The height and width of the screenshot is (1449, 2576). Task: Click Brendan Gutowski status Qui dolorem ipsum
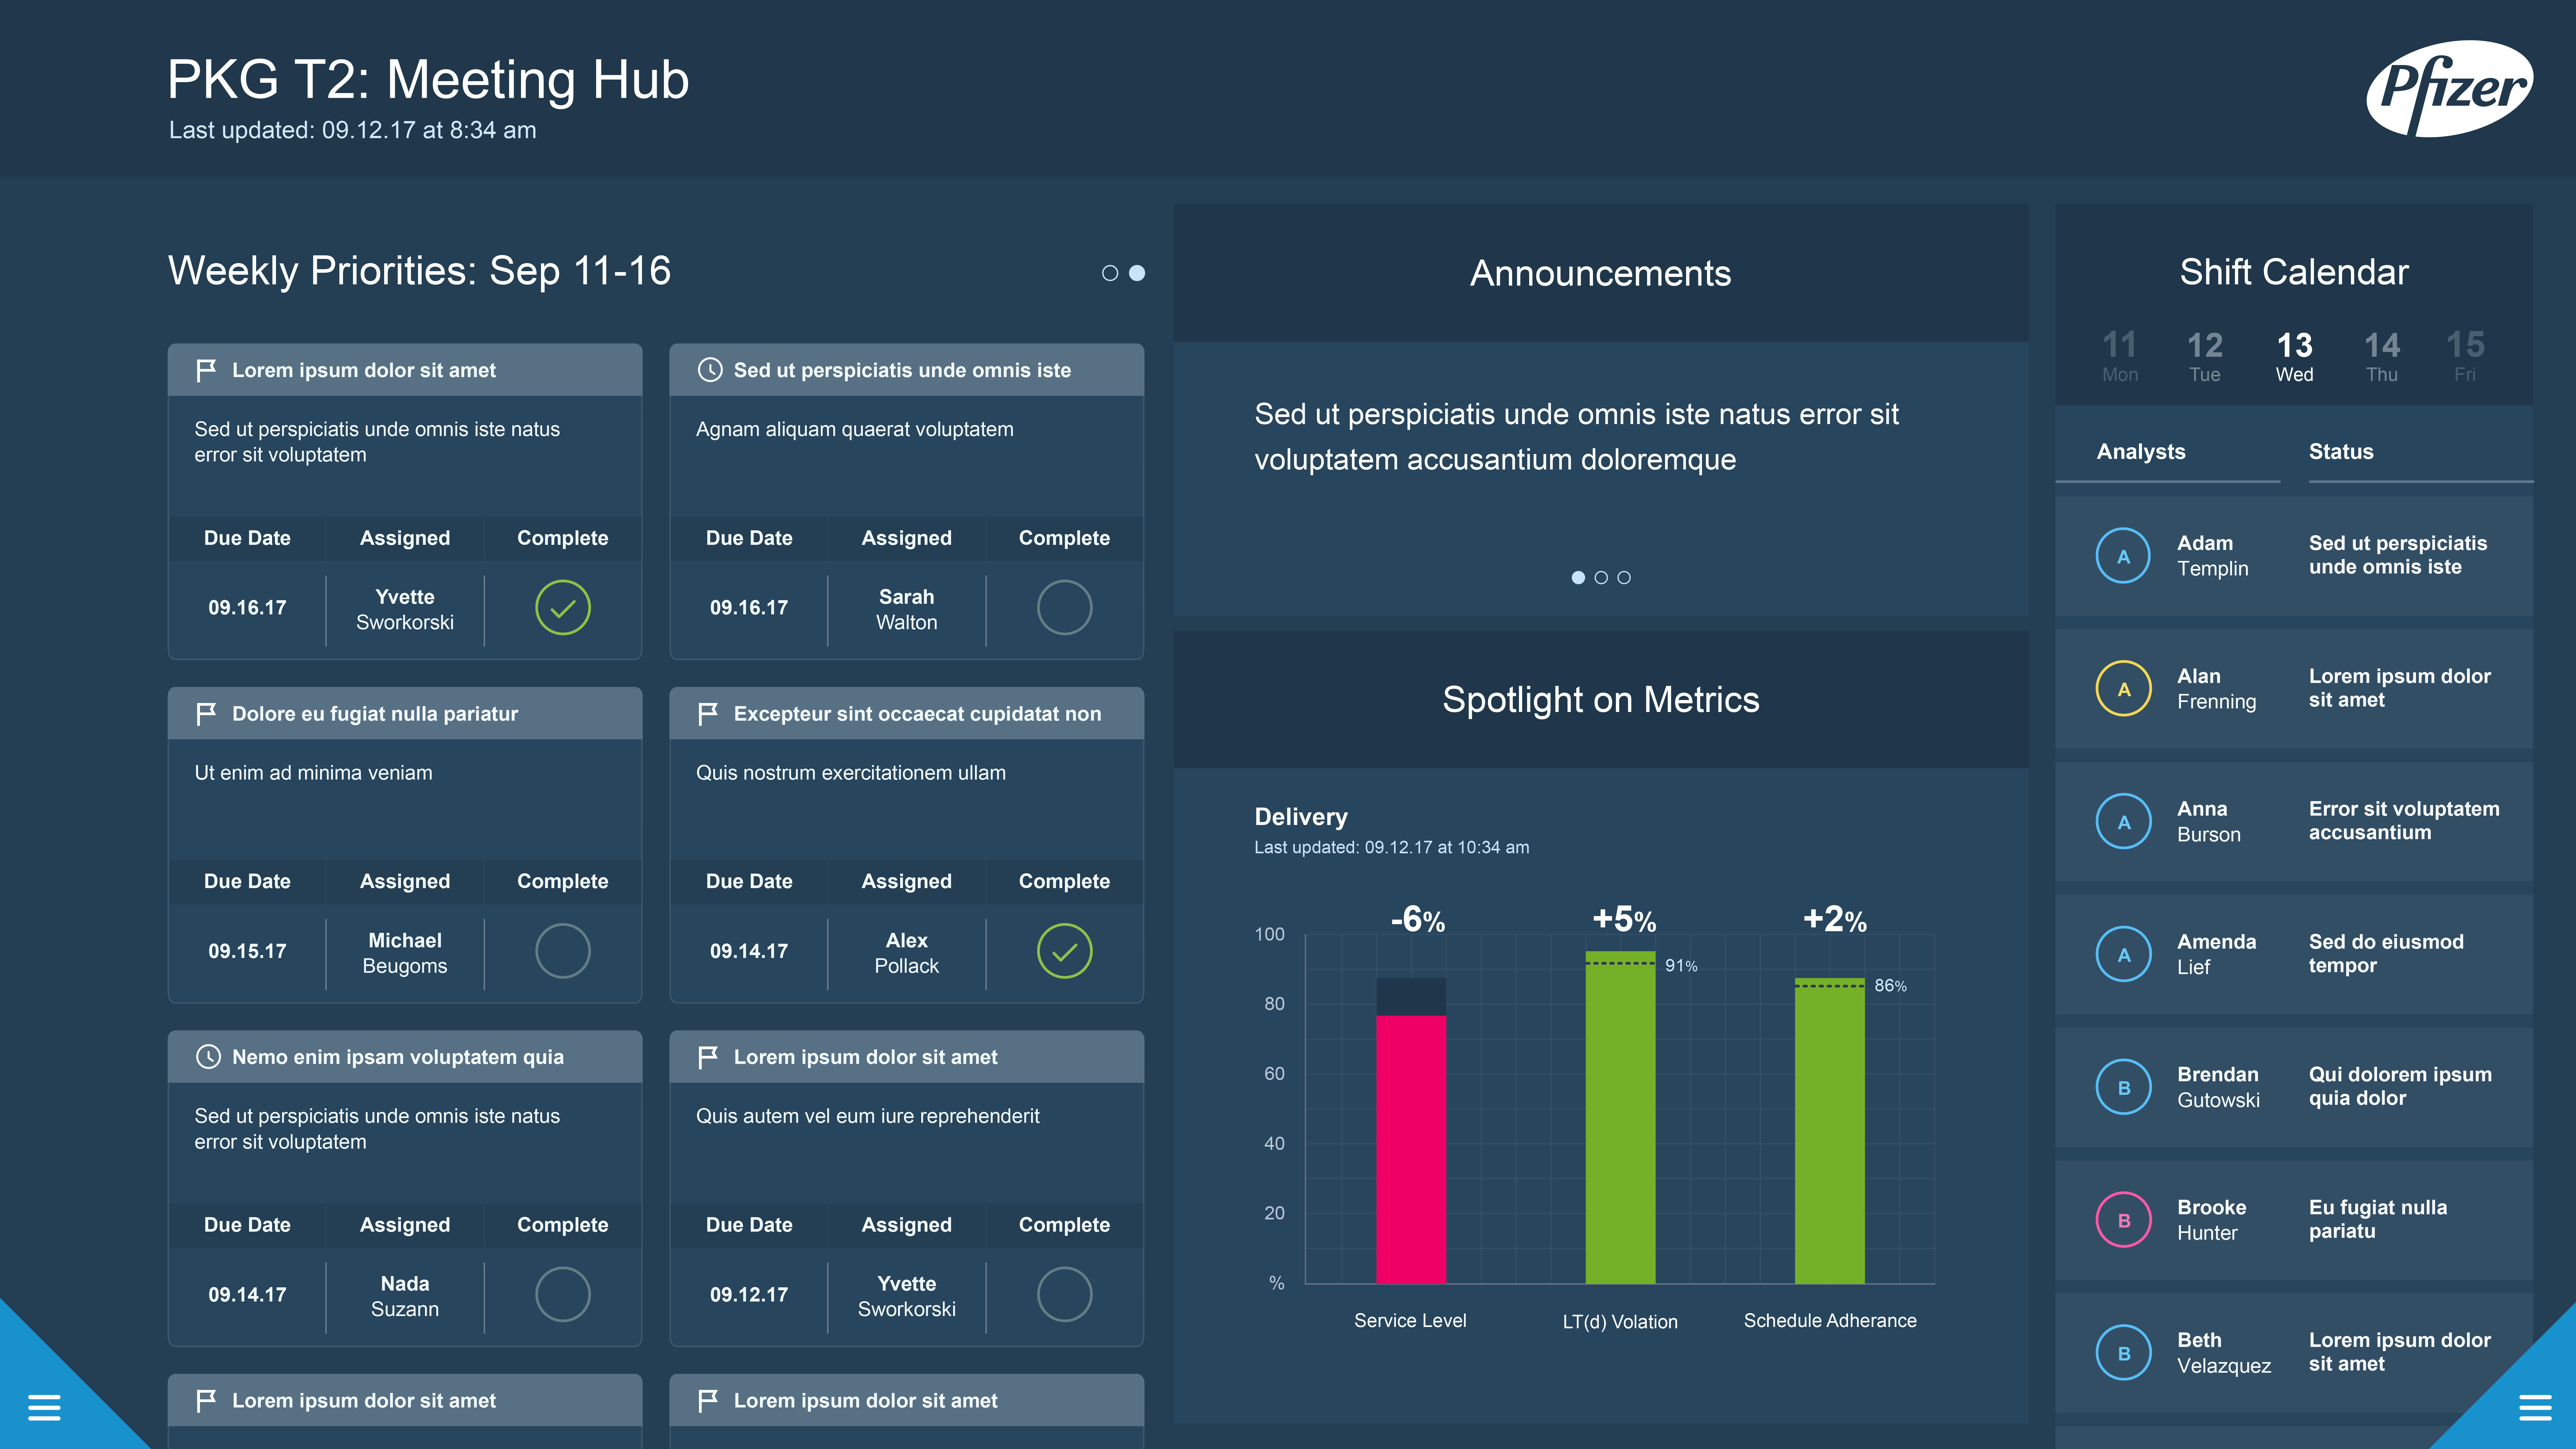[x=2400, y=1086]
